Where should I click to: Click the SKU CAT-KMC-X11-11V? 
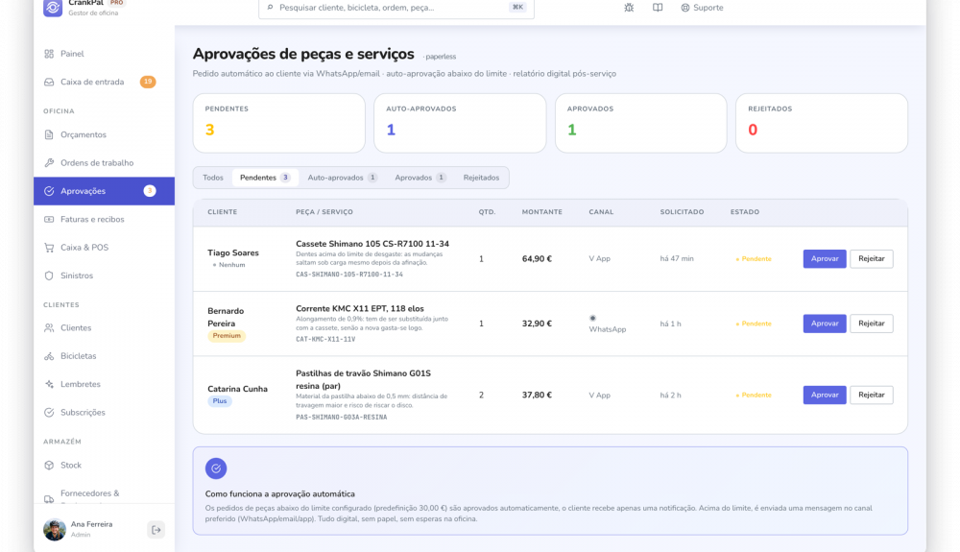[x=325, y=339]
